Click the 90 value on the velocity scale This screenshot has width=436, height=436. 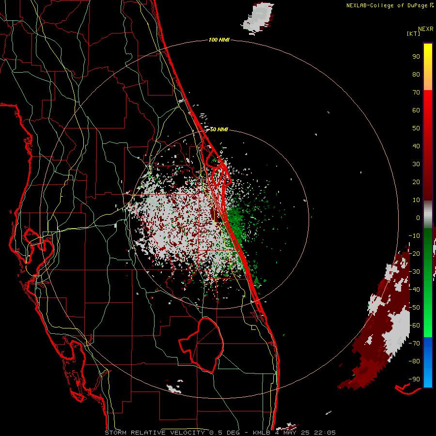416,57
